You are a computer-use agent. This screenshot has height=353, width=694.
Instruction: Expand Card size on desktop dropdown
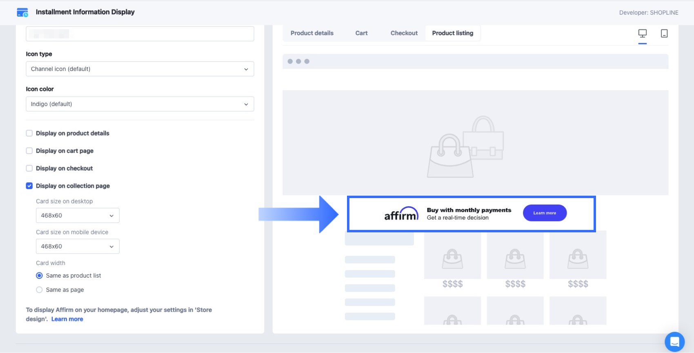click(78, 216)
